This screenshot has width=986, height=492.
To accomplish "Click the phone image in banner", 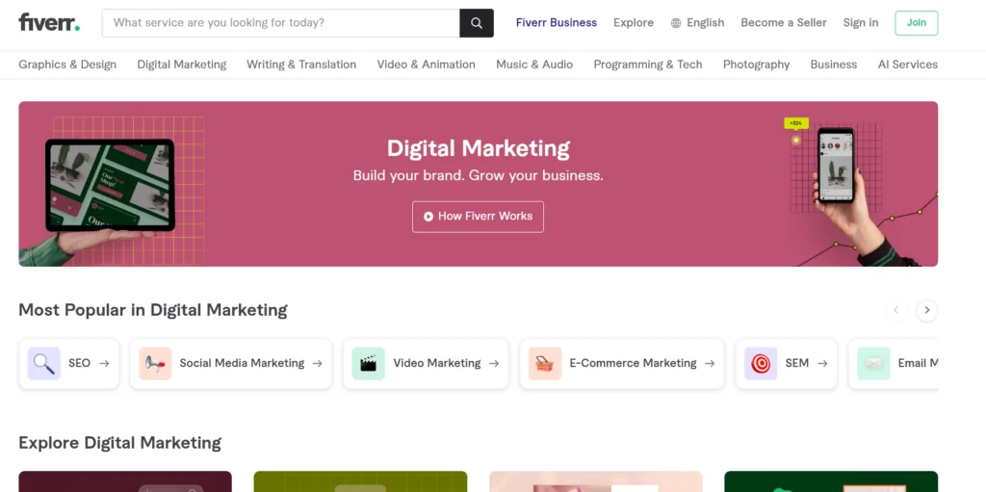I will [x=836, y=165].
